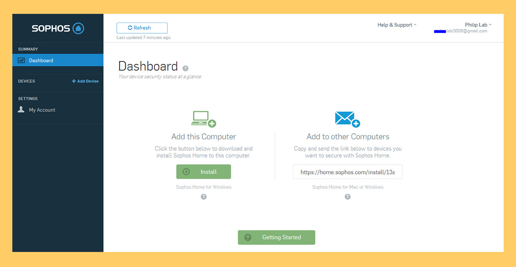
Task: Click the My Account person icon
Action: pos(21,110)
